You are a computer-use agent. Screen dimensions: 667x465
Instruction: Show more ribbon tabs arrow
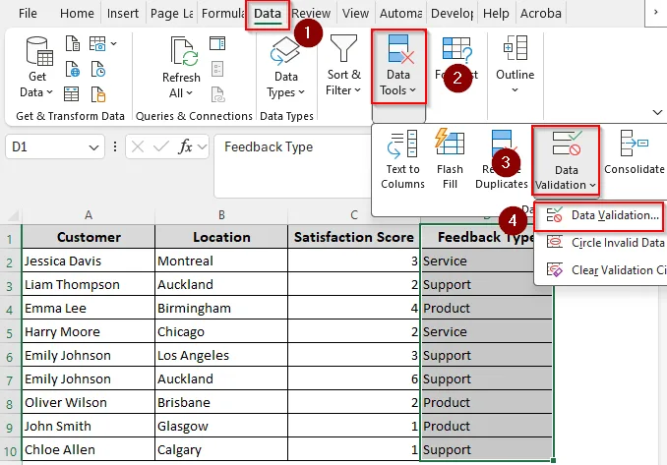coord(656,13)
